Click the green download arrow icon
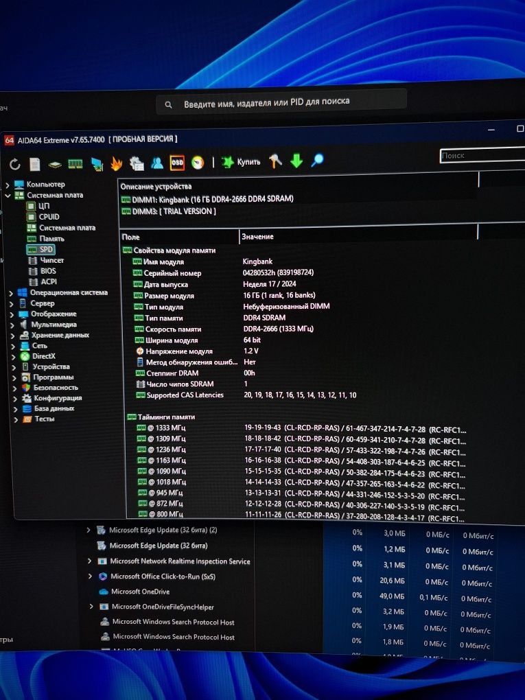This screenshot has width=525, height=700. pyautogui.click(x=296, y=161)
